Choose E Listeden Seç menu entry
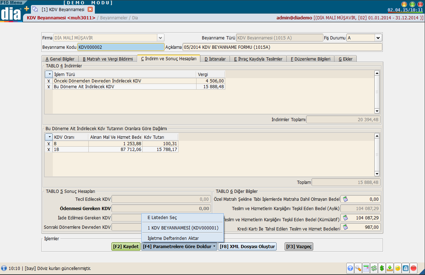 coord(183,217)
